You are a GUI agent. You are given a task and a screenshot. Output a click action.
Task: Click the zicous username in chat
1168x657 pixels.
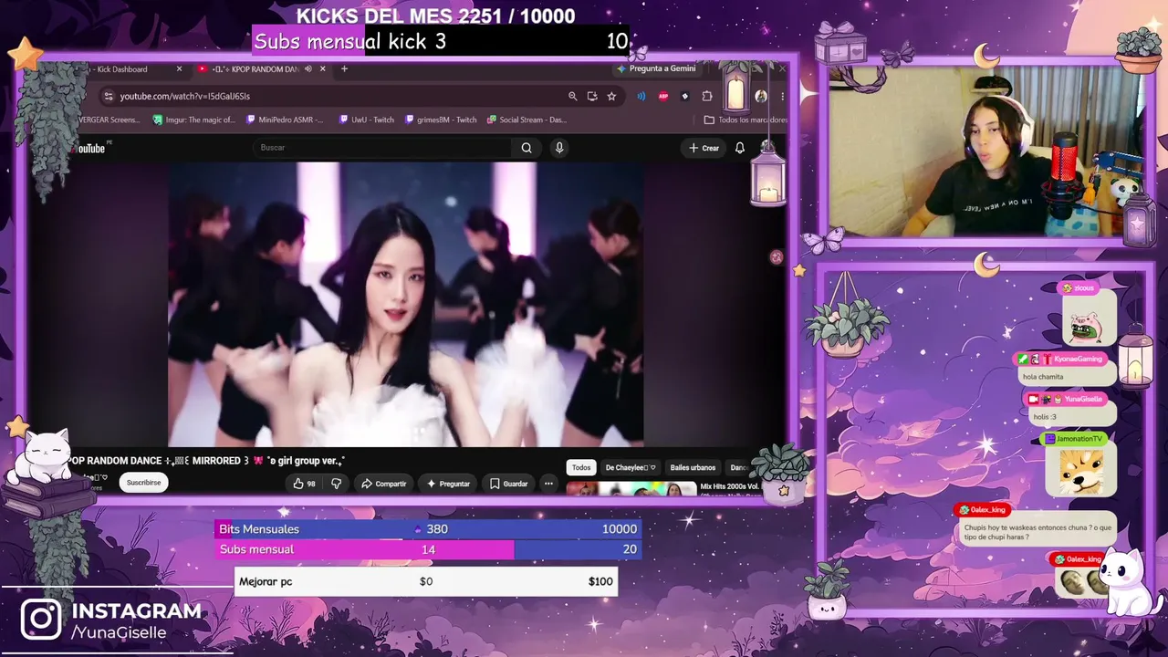coord(1083,288)
